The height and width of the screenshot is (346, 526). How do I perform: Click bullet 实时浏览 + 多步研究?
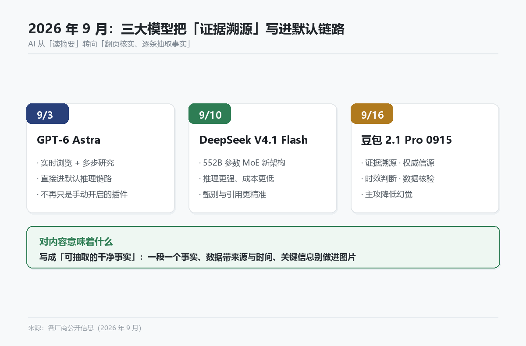[75, 163]
